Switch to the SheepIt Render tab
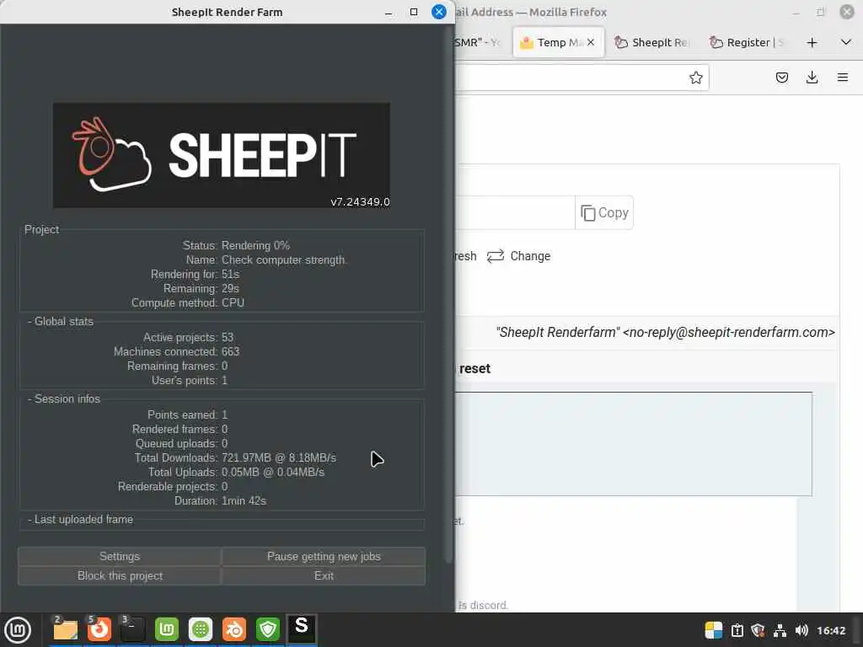This screenshot has width=863, height=647. click(653, 42)
